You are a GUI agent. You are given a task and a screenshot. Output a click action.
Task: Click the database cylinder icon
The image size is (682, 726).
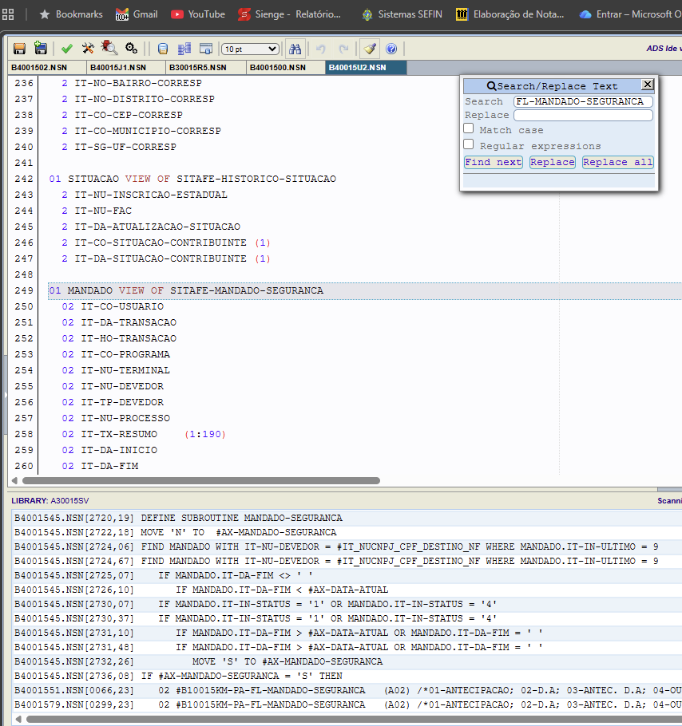tap(163, 49)
